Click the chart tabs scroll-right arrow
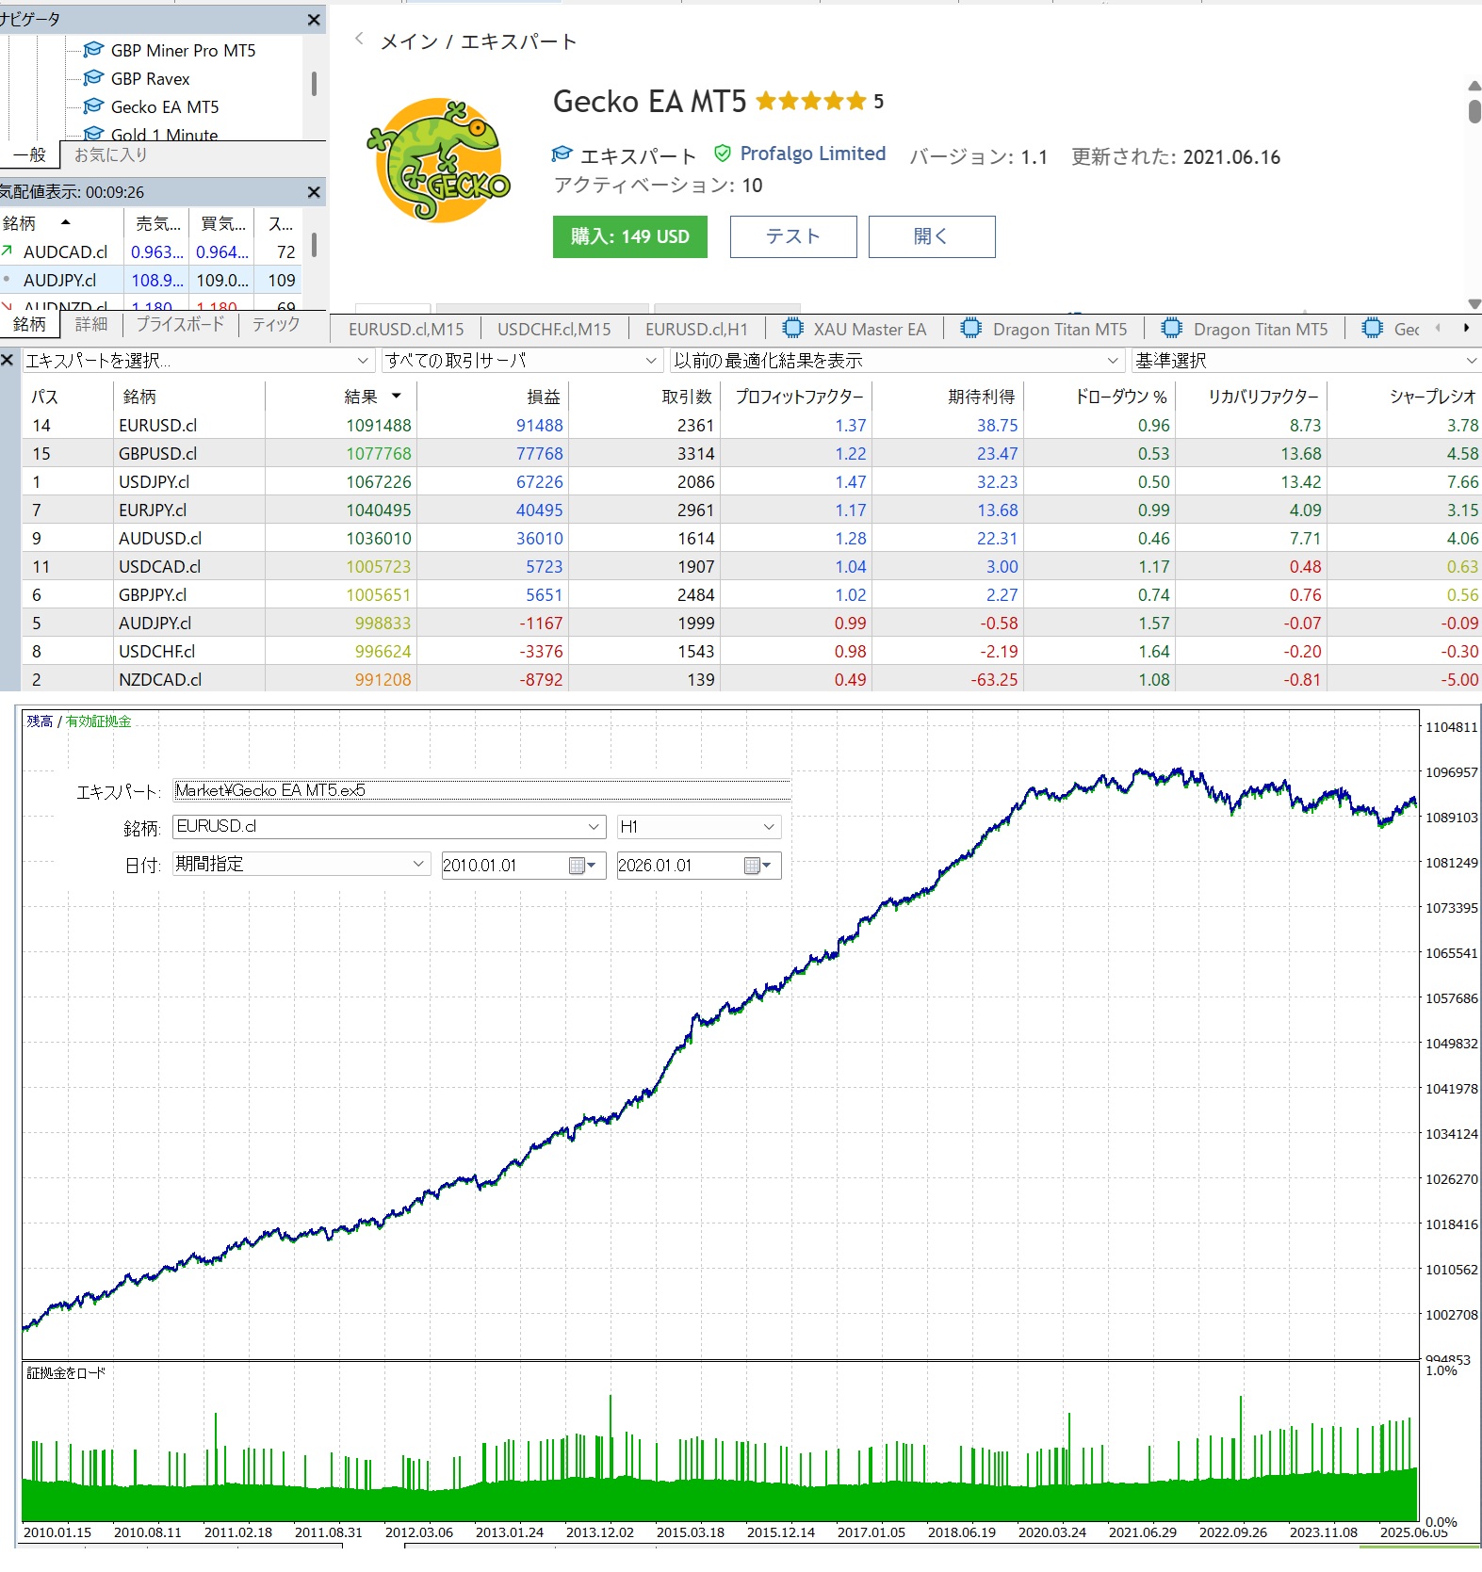This screenshot has height=1572, width=1482. (x=1466, y=328)
